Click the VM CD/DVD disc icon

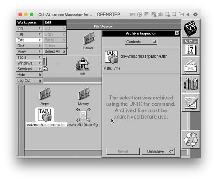[x=140, y=15]
